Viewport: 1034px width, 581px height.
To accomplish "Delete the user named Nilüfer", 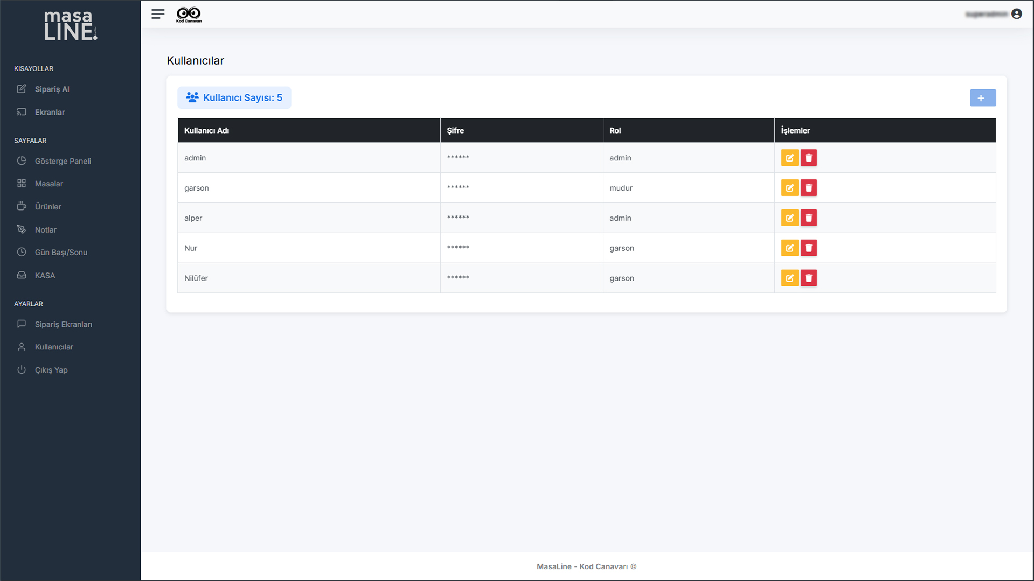I will click(x=808, y=278).
